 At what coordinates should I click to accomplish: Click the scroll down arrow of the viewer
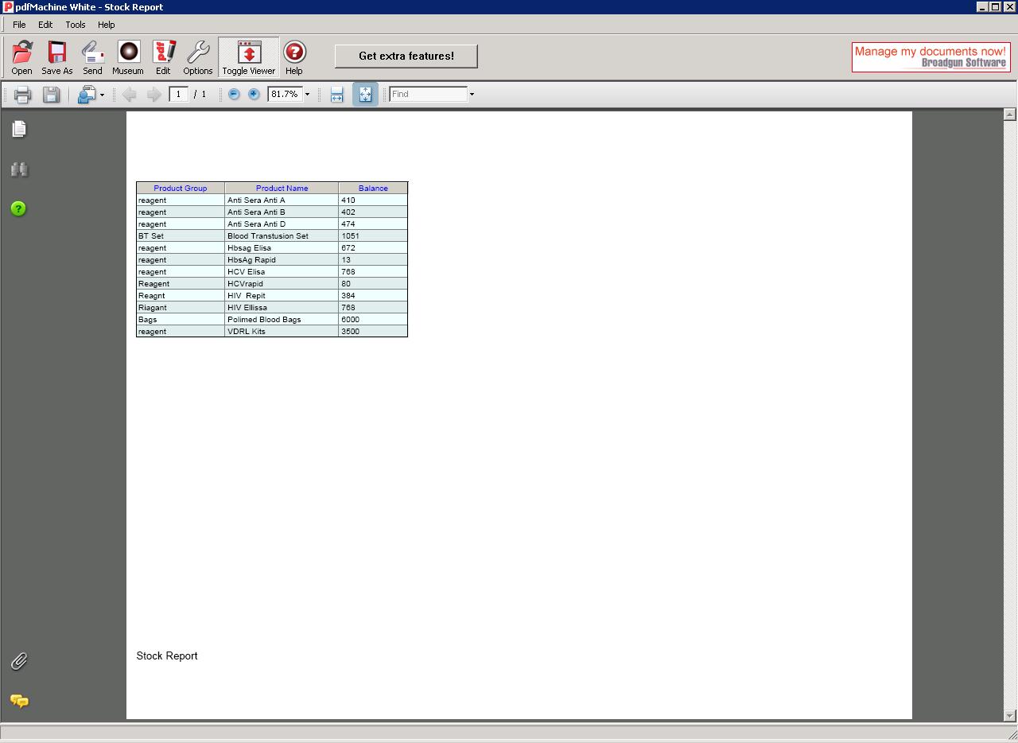click(1009, 715)
